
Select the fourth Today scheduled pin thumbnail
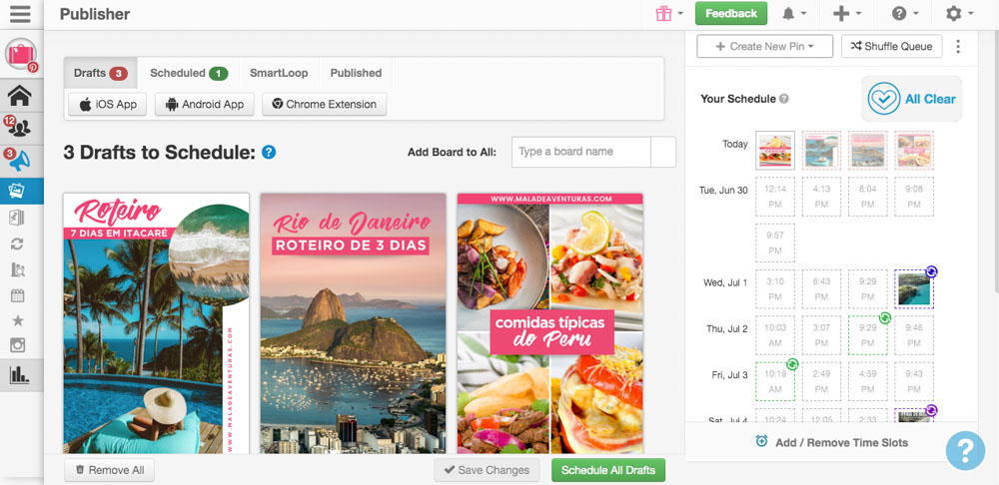pyautogui.click(x=914, y=151)
